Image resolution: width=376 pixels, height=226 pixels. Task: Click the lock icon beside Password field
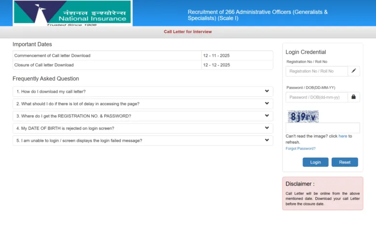(x=354, y=97)
